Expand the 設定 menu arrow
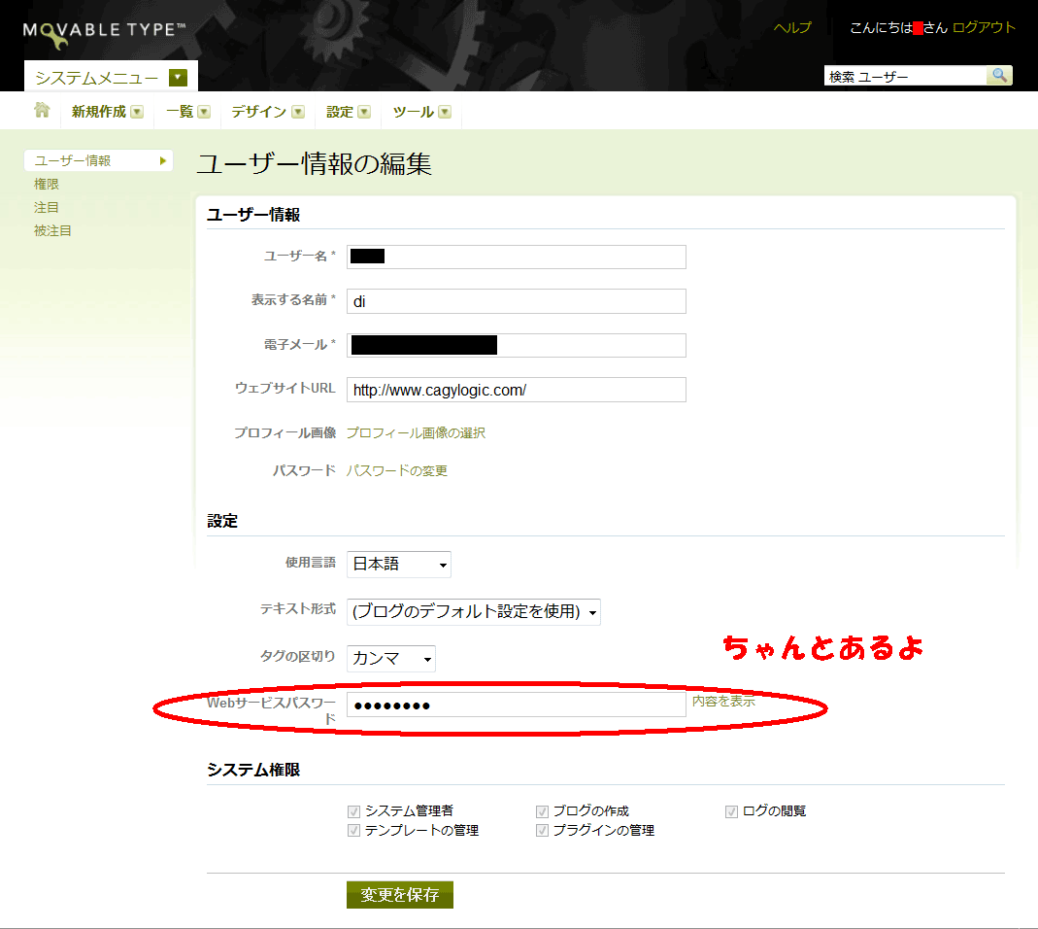 (364, 112)
